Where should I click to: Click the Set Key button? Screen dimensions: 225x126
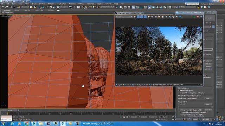click(195, 120)
